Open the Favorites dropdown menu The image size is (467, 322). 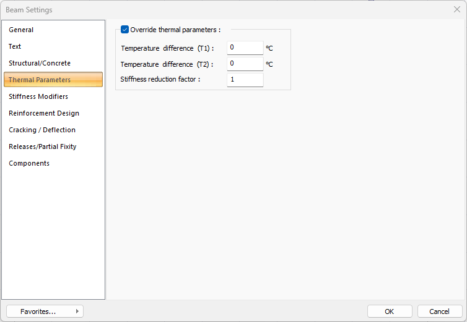tap(38, 311)
